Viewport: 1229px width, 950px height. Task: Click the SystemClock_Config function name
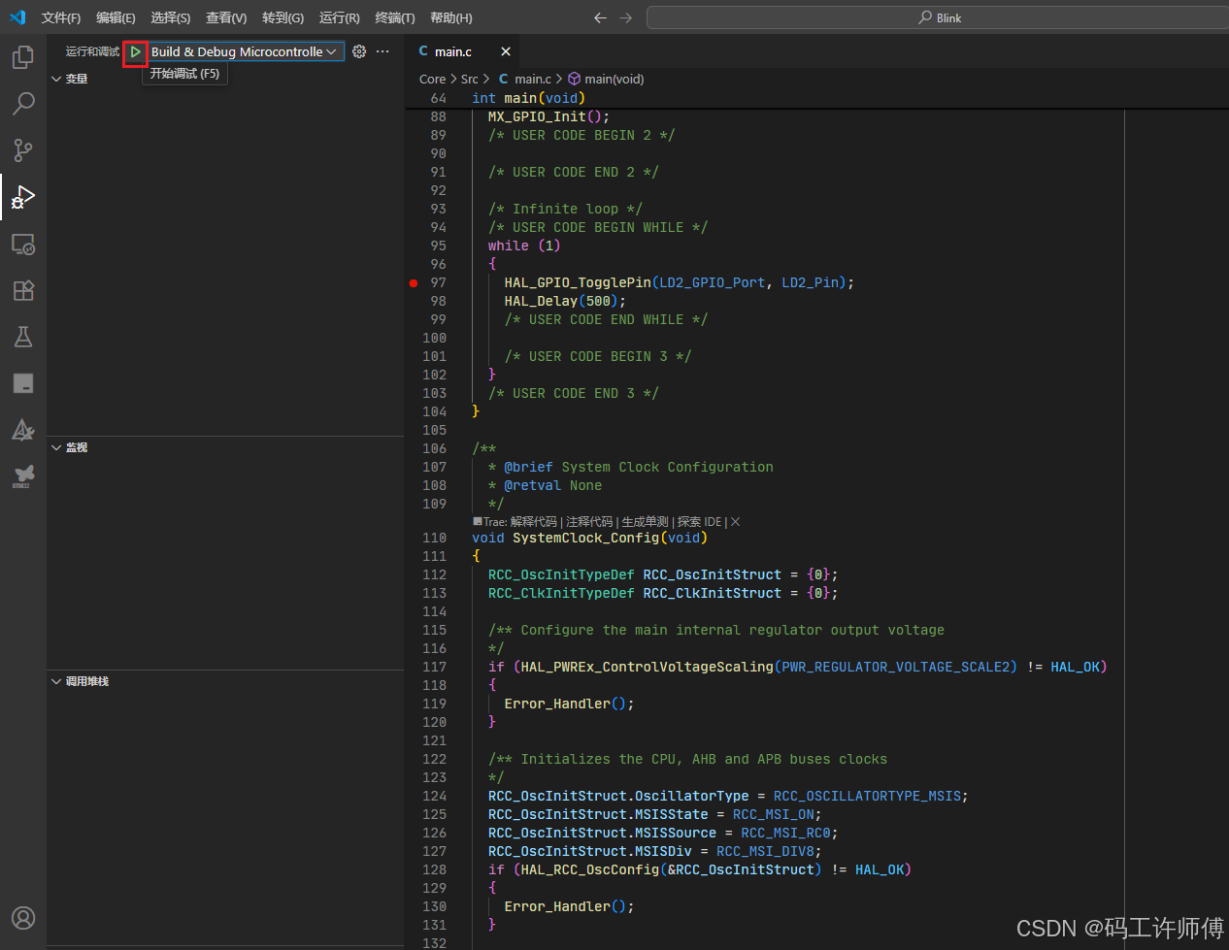click(x=585, y=538)
